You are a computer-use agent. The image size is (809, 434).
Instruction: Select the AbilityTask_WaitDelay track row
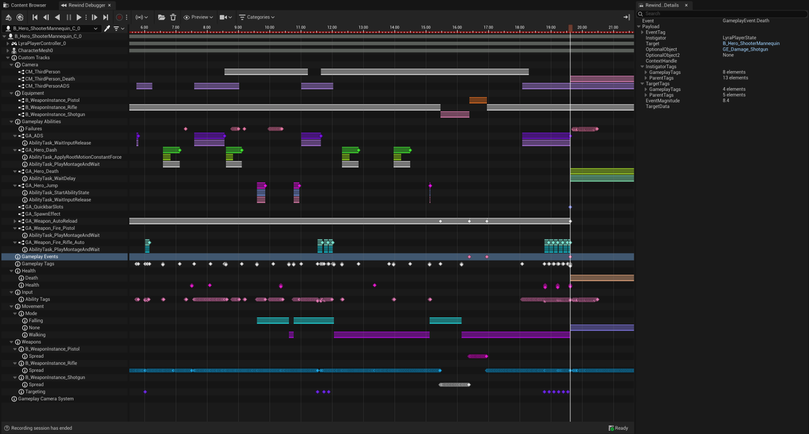(x=65, y=179)
